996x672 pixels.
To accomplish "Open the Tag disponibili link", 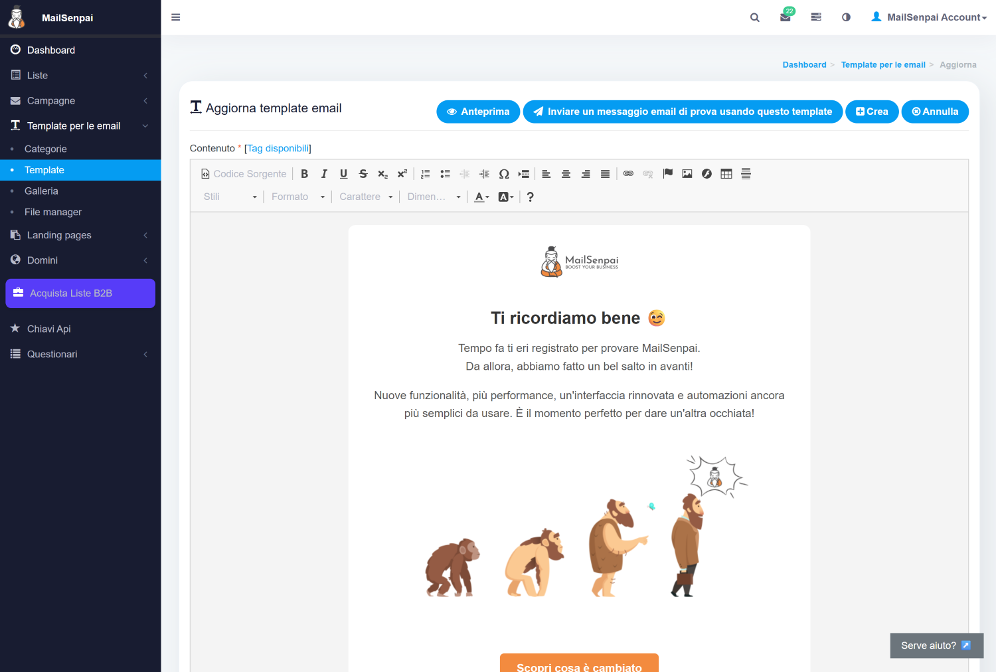I will click(x=278, y=148).
